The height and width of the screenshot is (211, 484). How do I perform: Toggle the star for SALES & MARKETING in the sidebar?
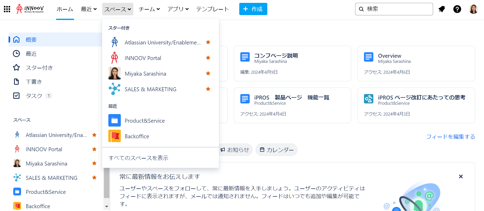pos(94,177)
